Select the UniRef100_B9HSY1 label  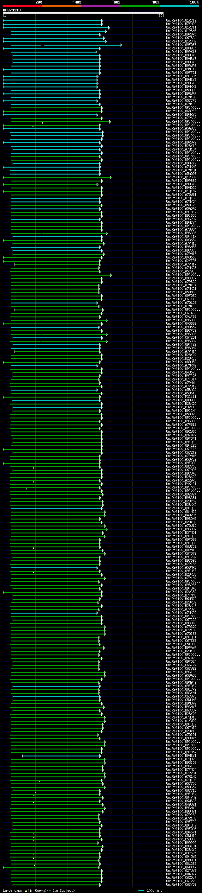181,756
